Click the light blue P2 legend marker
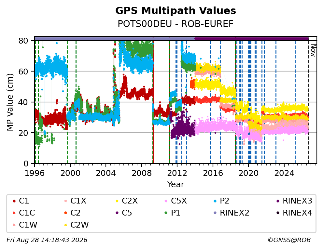The width and height of the screenshot is (323, 250). click(215, 201)
